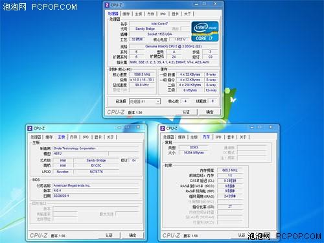Click the 1.032 V core voltage value

(x=180, y=40)
